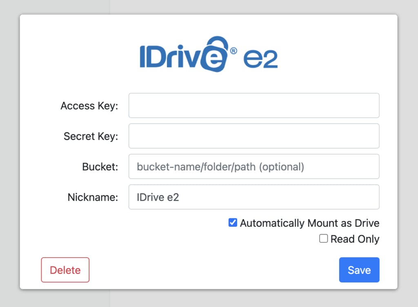The image size is (418, 307).
Task: Uncheck Automatically Mount as Drive checkbox
Action: coord(233,223)
